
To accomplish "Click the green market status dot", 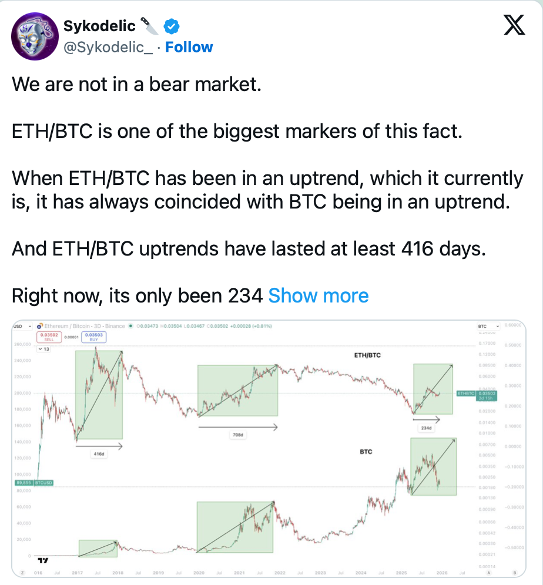I will [130, 326].
